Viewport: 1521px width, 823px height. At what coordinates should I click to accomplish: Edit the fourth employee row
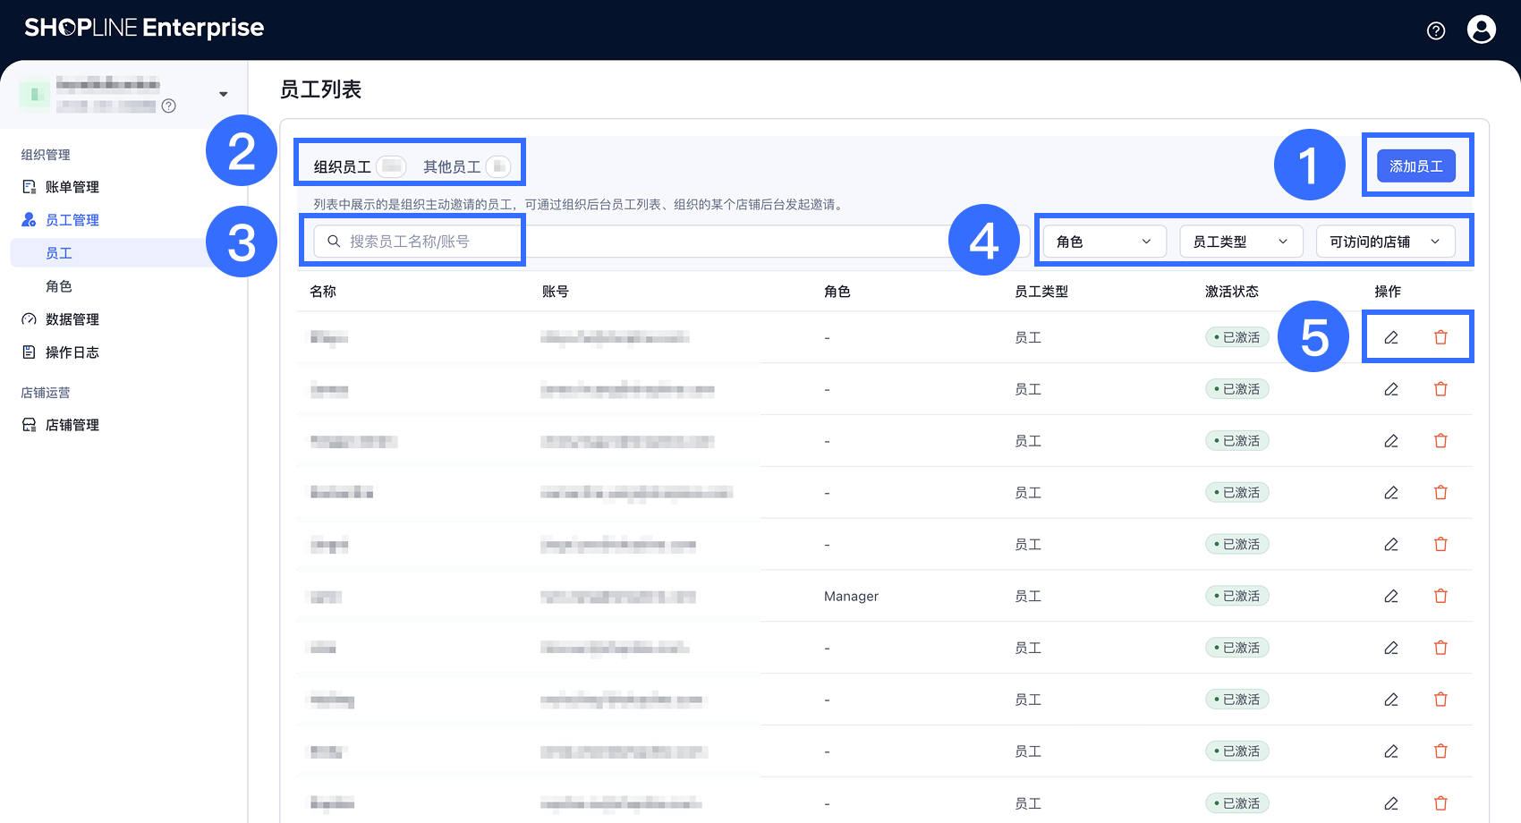pyautogui.click(x=1391, y=493)
